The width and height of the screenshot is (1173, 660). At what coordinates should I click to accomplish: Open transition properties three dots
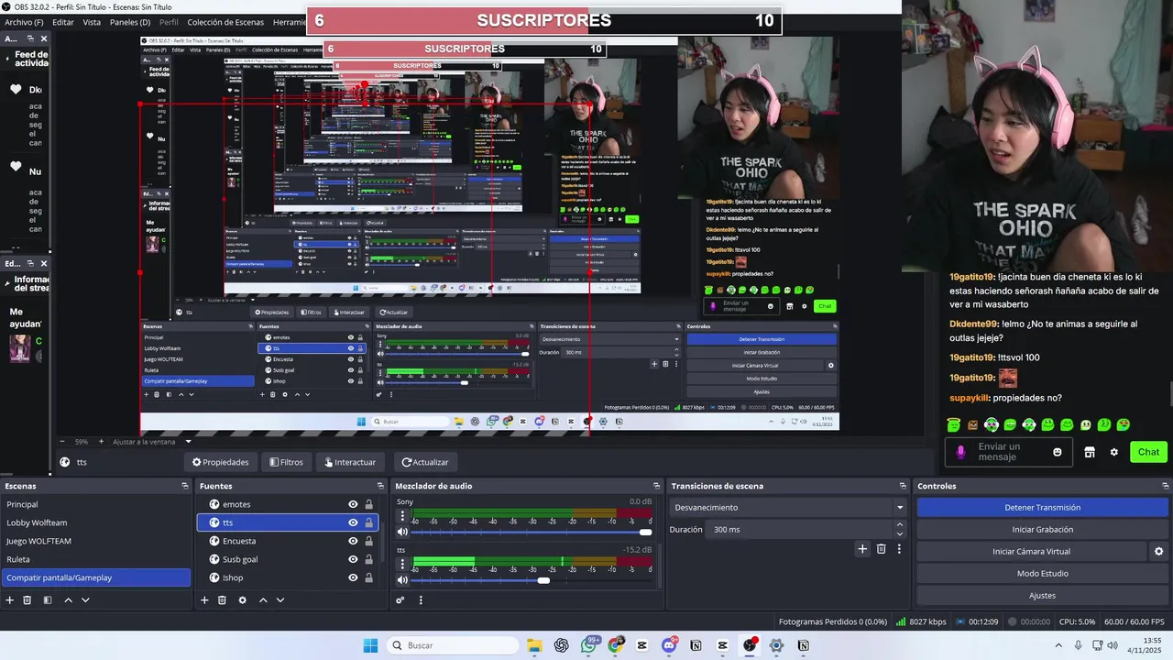pos(899,549)
